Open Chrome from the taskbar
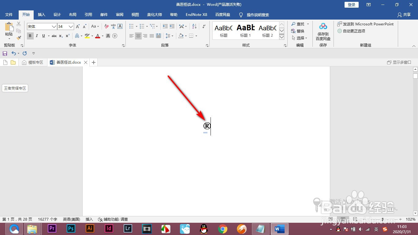This screenshot has height=235, width=418. [223, 229]
